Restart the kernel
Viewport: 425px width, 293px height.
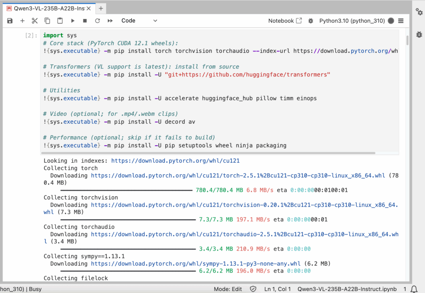click(98, 21)
